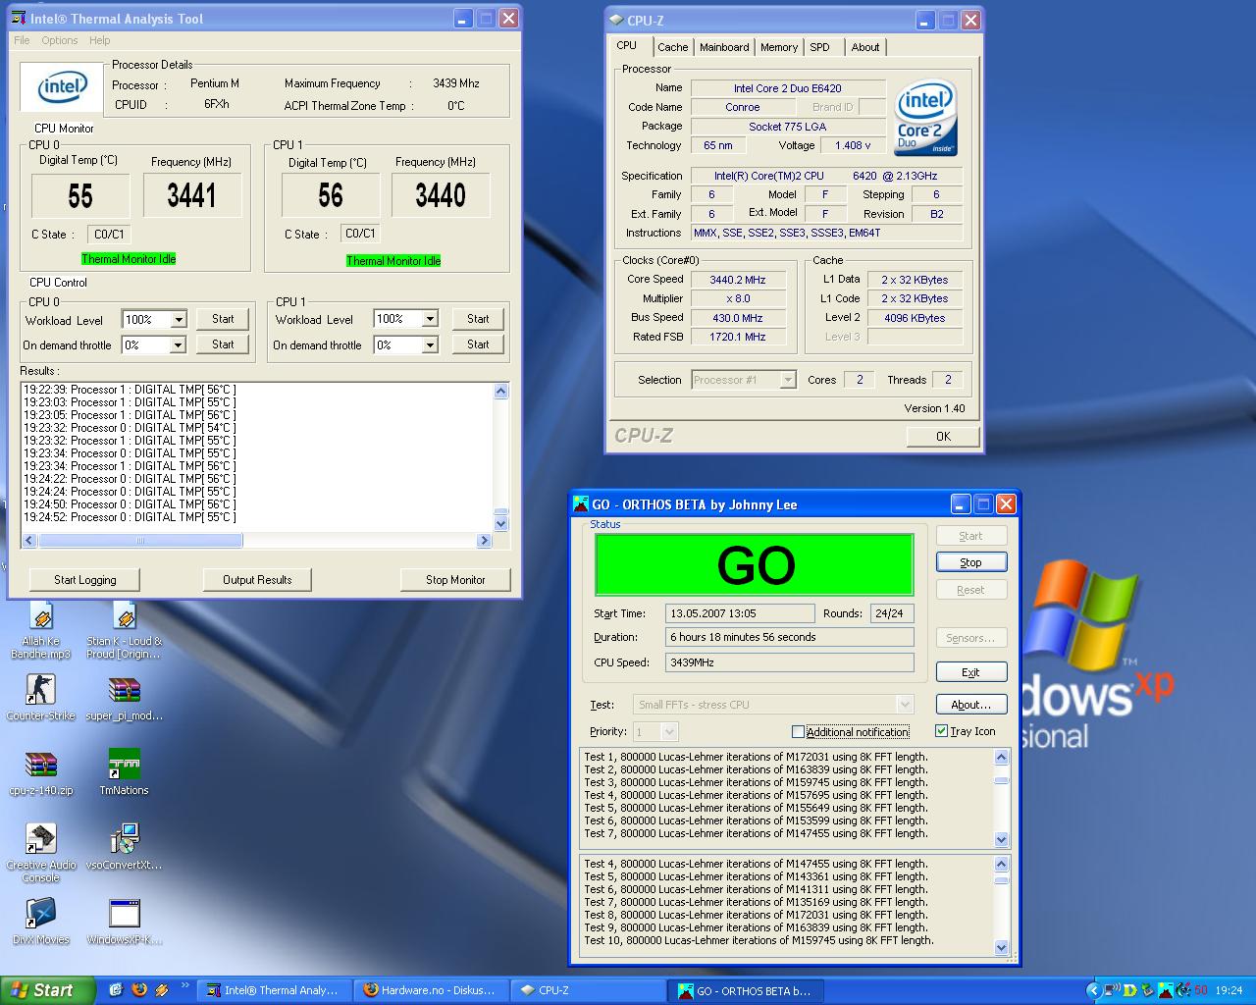
Task: Click the Start button on the taskbar
Action: (x=48, y=990)
